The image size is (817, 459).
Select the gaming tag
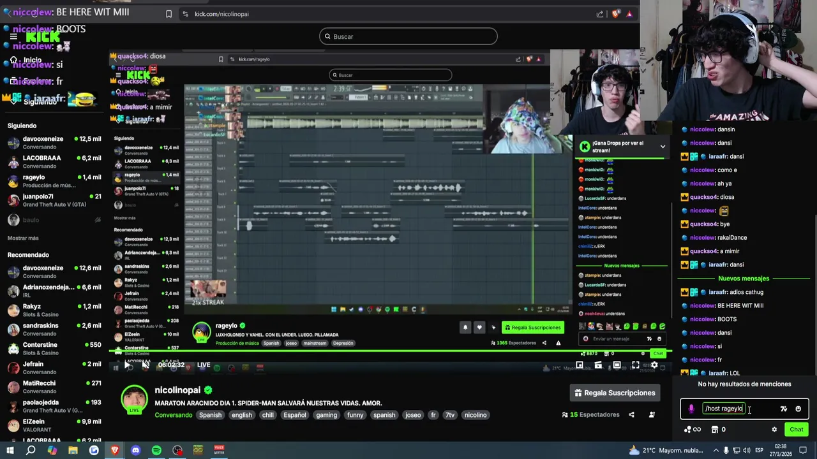[x=326, y=415]
